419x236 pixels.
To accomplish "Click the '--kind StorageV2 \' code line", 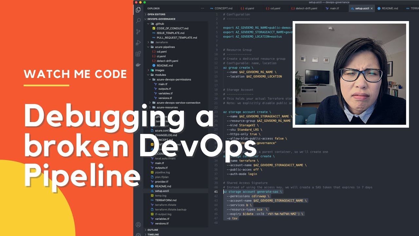I will pos(243,125).
